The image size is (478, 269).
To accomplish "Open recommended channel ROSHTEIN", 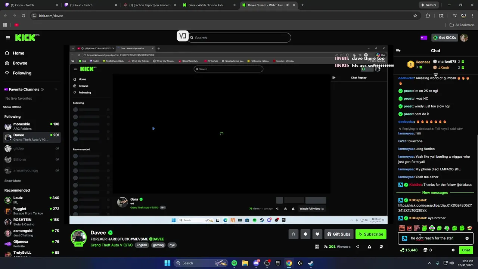I will pos(32,222).
